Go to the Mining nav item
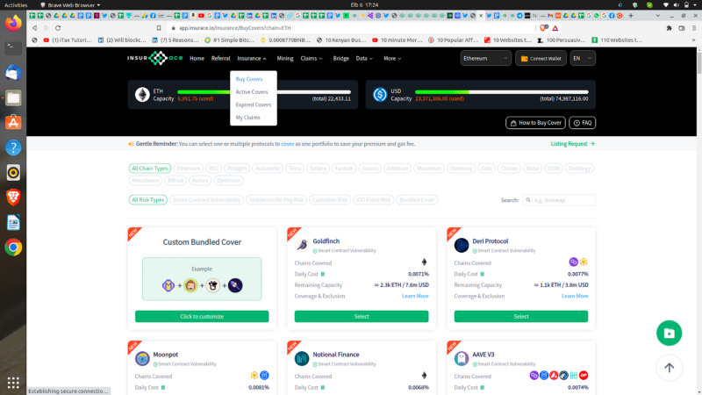This screenshot has width=702, height=395. [284, 58]
